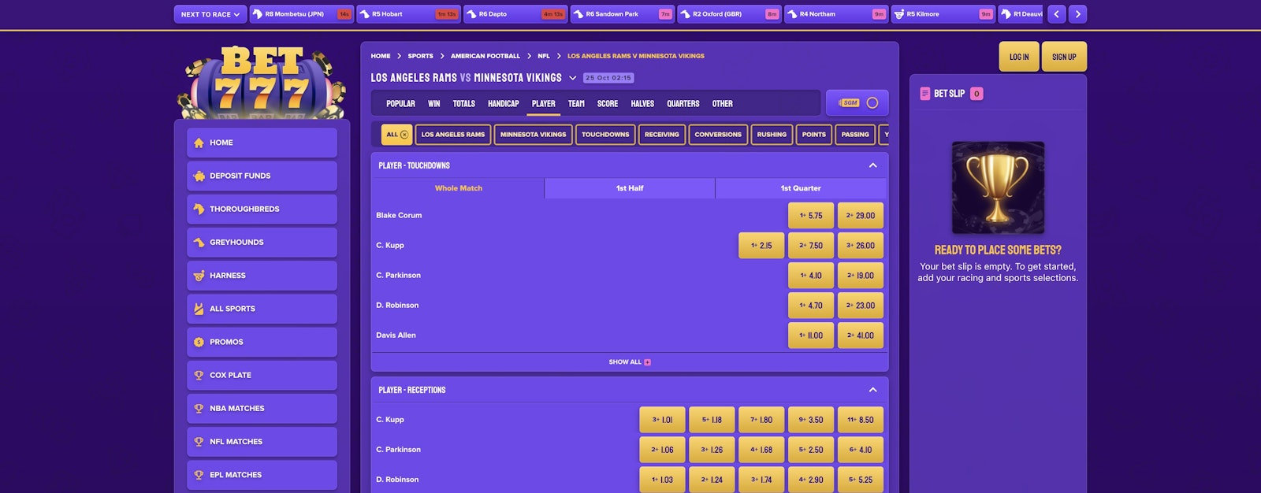Click the Cox Plate trophy icon
This screenshot has height=493, width=1261.
point(199,376)
